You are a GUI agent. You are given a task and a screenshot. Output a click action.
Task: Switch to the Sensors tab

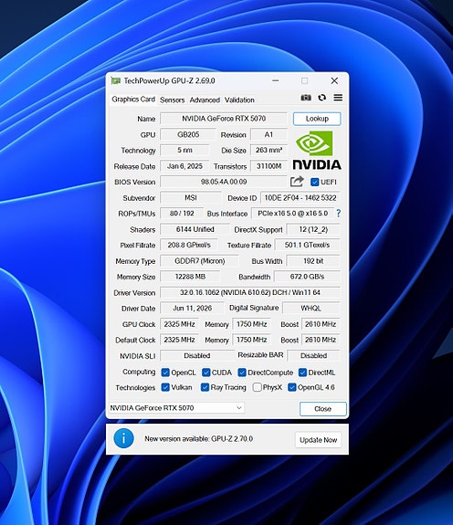click(x=172, y=100)
